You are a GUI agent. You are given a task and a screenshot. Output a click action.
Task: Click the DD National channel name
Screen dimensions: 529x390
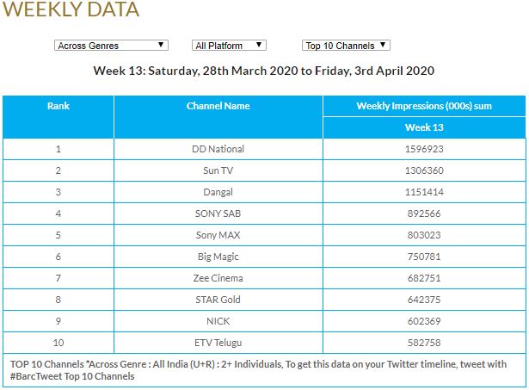(218, 149)
